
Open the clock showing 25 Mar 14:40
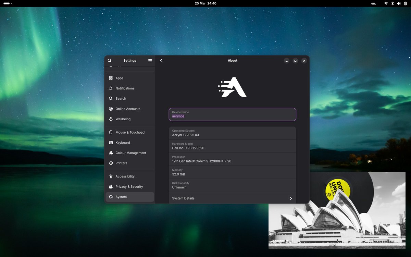(206, 3)
